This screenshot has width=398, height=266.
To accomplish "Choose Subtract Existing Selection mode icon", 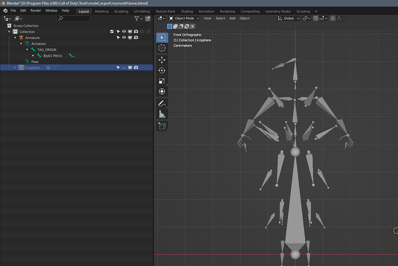I will [181, 26].
